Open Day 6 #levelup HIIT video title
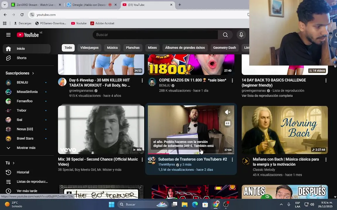The image size is (337, 210). point(99,83)
